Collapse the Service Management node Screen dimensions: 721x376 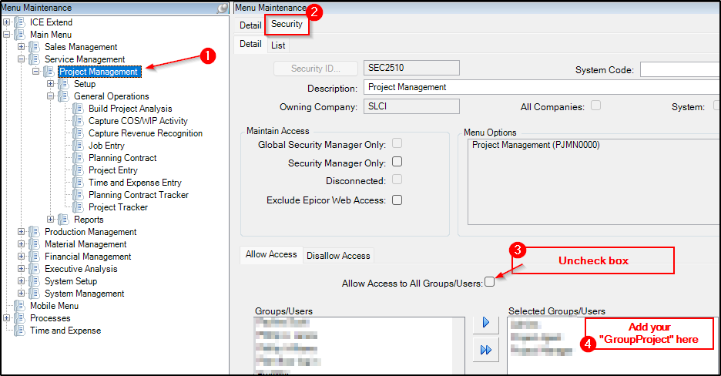tap(21, 59)
